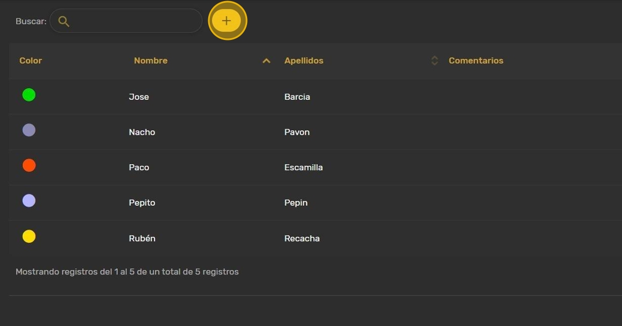Viewport: 622px width, 326px height.
Task: Select Paco's orange color swatch
Action: click(x=29, y=165)
